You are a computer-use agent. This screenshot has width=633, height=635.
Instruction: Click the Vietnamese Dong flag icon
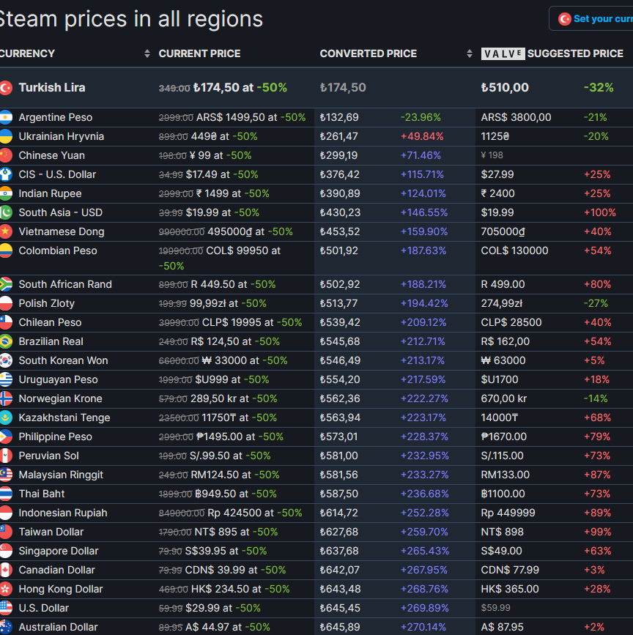tap(6, 231)
